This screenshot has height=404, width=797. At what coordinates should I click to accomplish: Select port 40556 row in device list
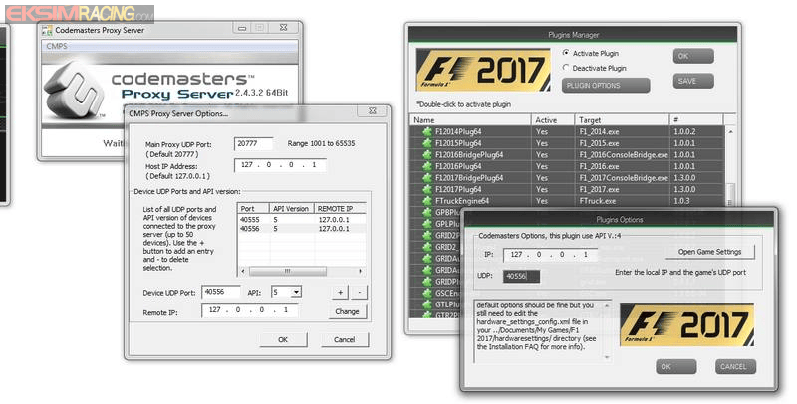click(302, 229)
